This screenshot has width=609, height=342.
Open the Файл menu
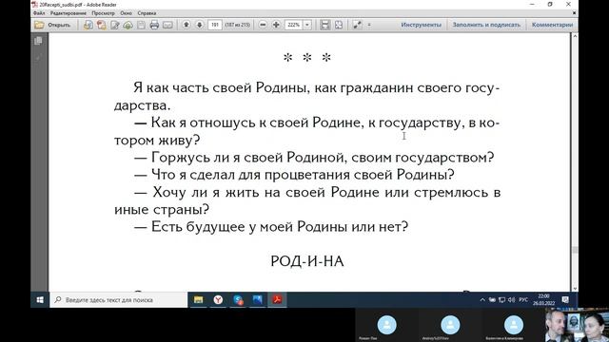(39, 13)
